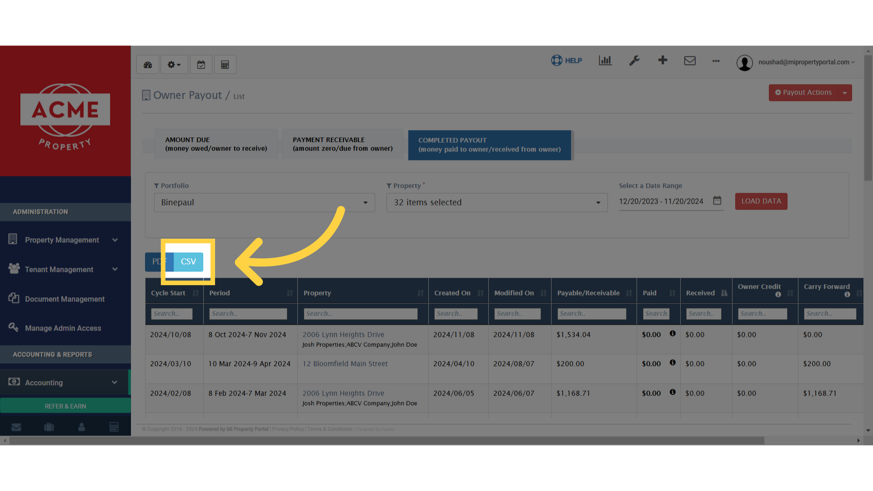The image size is (873, 491).
Task: Expand the Accounting sidebar menu
Action: click(65, 382)
